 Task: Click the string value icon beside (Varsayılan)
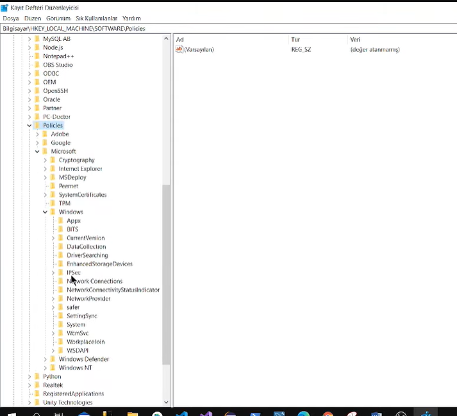click(179, 49)
